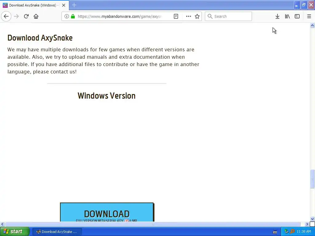This screenshot has width=315, height=236.
Task: Click the vertical scrollbar up arrow
Action: click(x=312, y=25)
